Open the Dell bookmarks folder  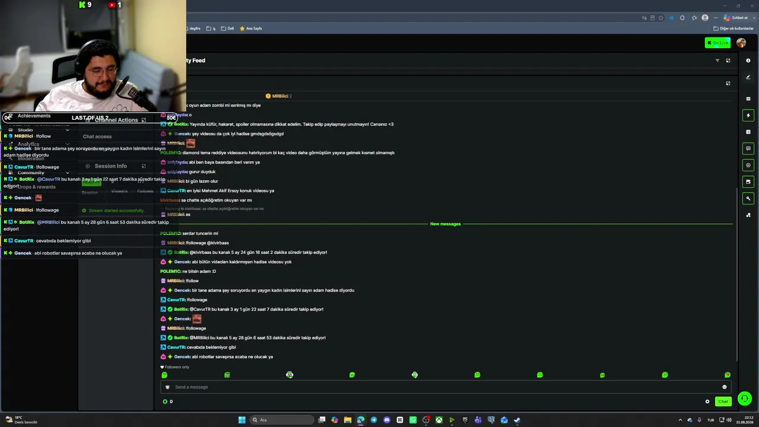(x=228, y=28)
